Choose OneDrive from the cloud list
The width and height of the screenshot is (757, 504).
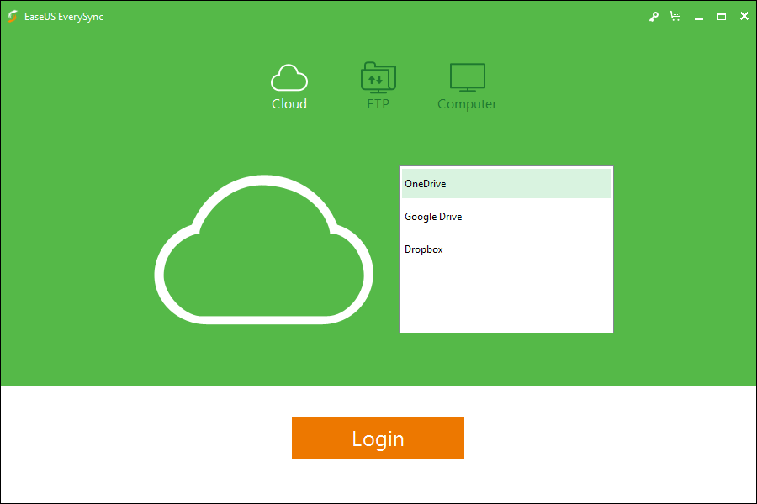(506, 183)
